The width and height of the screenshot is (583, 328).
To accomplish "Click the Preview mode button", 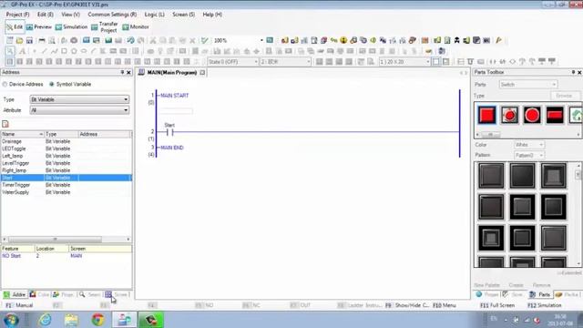I will point(39,27).
